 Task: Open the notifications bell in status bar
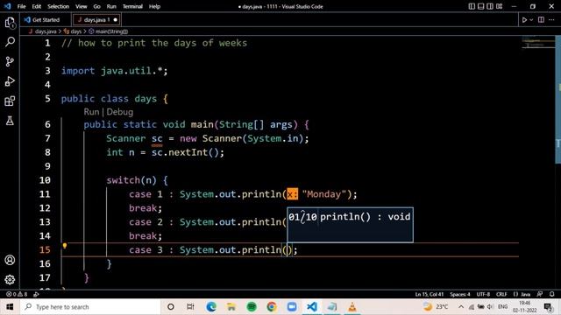551,294
